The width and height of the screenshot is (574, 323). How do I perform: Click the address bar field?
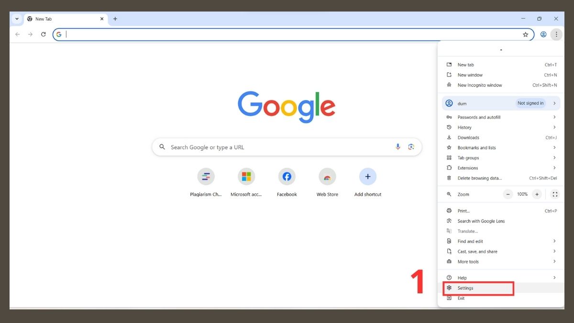(x=293, y=34)
